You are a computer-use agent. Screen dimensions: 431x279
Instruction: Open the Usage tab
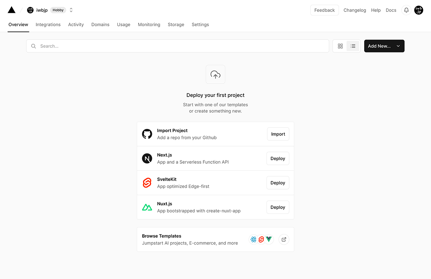(x=124, y=24)
